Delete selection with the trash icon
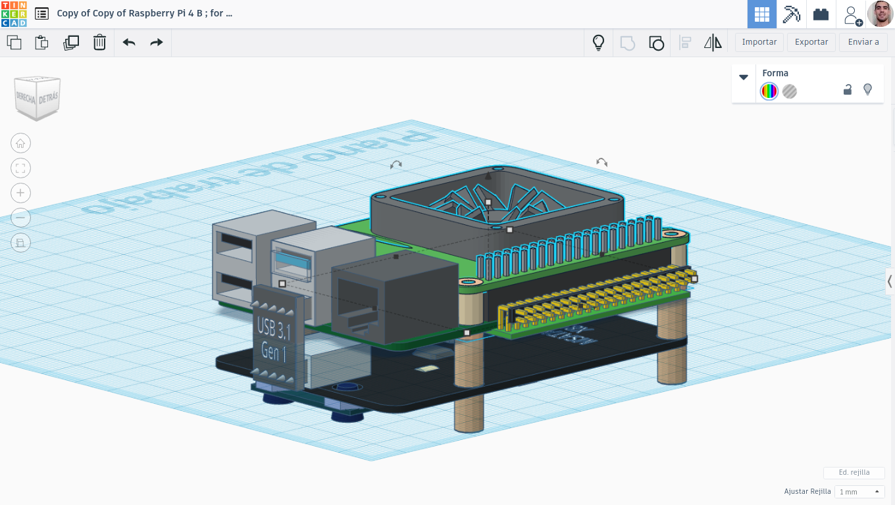Image resolution: width=895 pixels, height=505 pixels. point(99,43)
